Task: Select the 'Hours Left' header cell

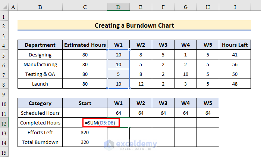Action: click(235, 45)
